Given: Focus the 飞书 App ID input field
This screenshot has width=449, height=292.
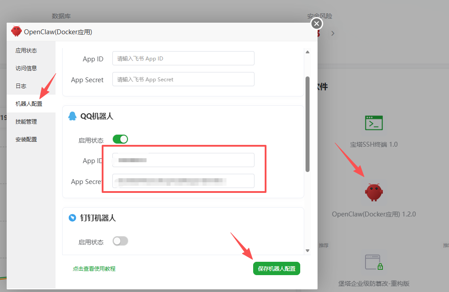Looking at the screenshot, I should pyautogui.click(x=183, y=59).
